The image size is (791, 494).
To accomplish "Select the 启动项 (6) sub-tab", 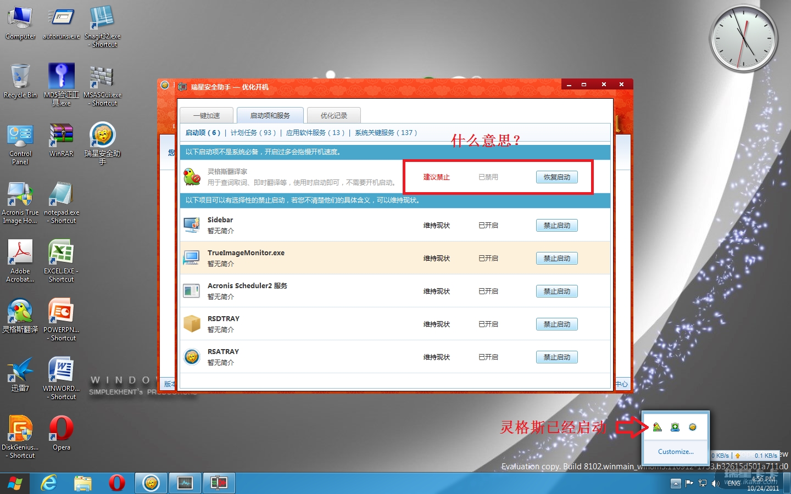I will (203, 133).
